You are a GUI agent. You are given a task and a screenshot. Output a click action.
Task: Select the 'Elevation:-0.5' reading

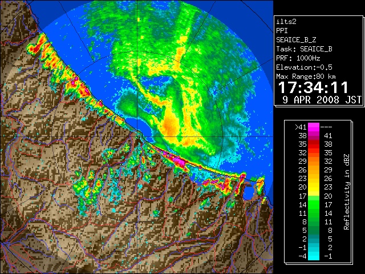point(304,67)
